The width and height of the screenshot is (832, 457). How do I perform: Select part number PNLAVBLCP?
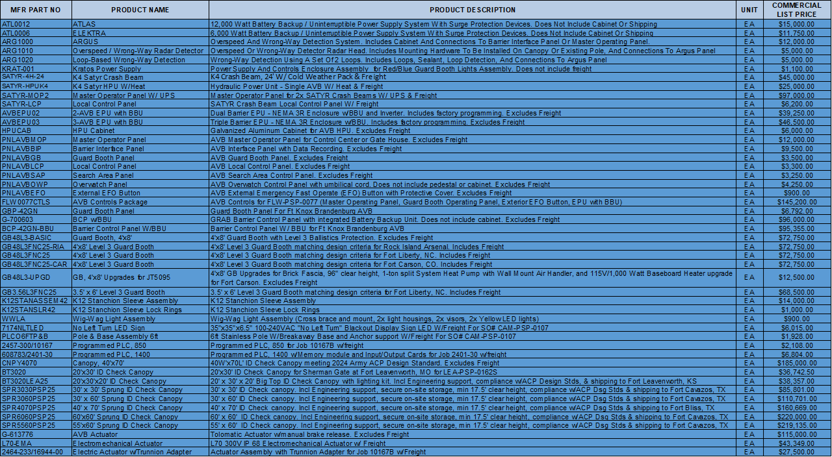click(x=36, y=166)
